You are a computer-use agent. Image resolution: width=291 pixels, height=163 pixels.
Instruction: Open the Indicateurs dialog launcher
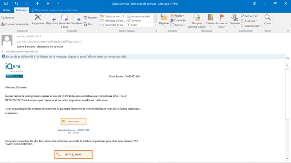[x=227, y=31]
